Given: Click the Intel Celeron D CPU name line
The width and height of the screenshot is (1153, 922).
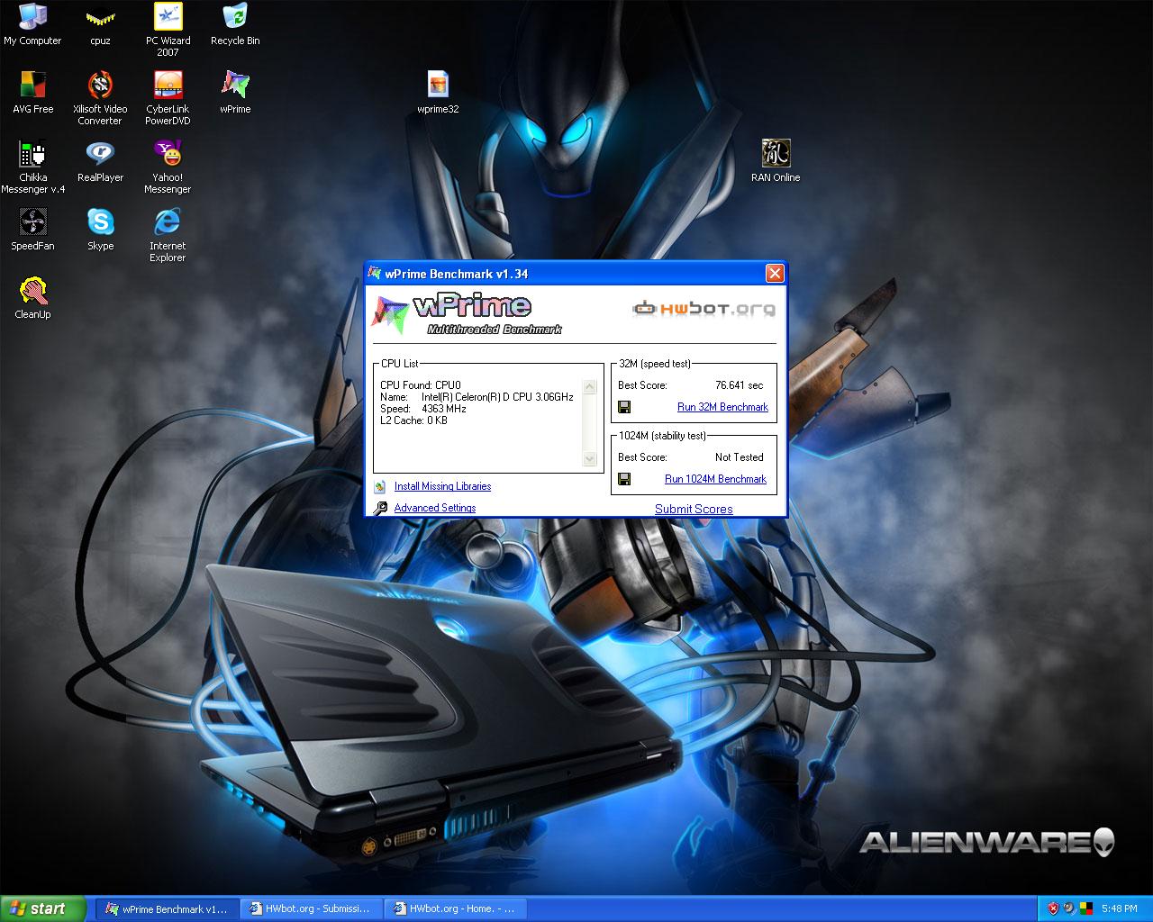Looking at the screenshot, I should click(477, 397).
